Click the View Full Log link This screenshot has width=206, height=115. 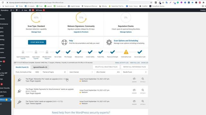pyautogui.click(x=135, y=63)
